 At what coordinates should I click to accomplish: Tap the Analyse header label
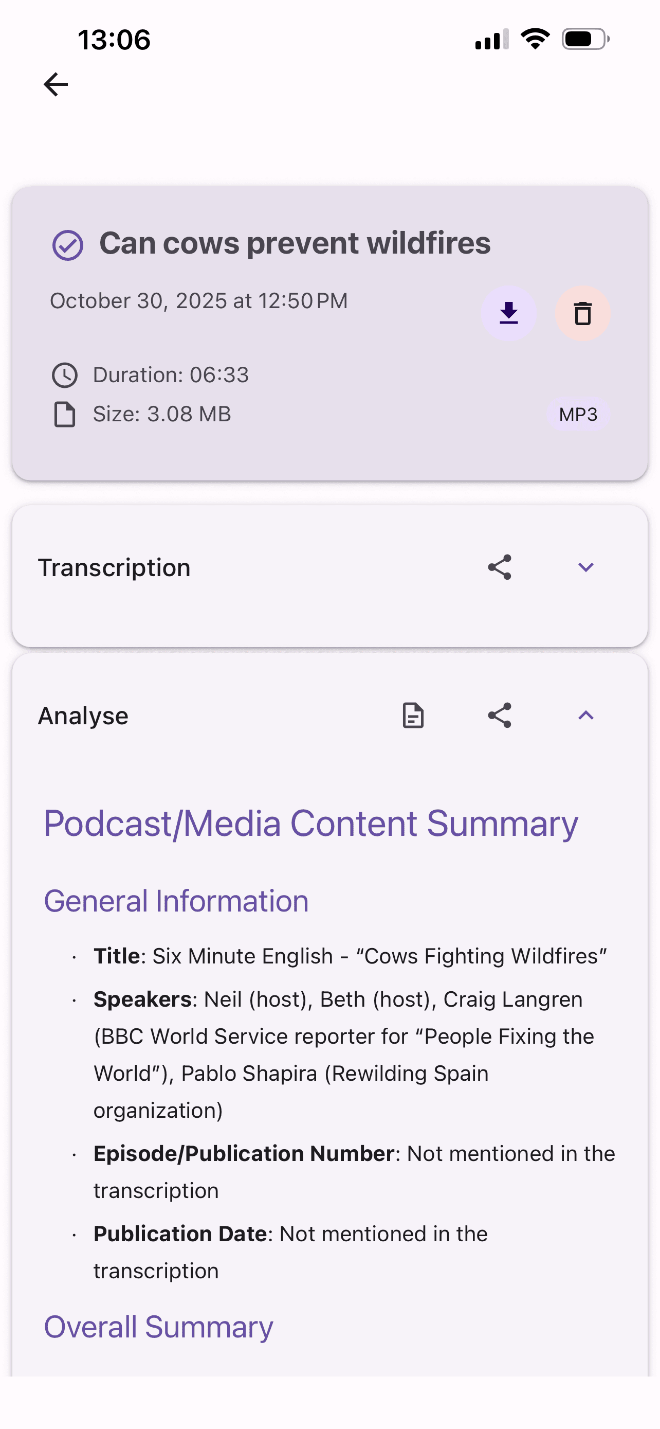[83, 716]
